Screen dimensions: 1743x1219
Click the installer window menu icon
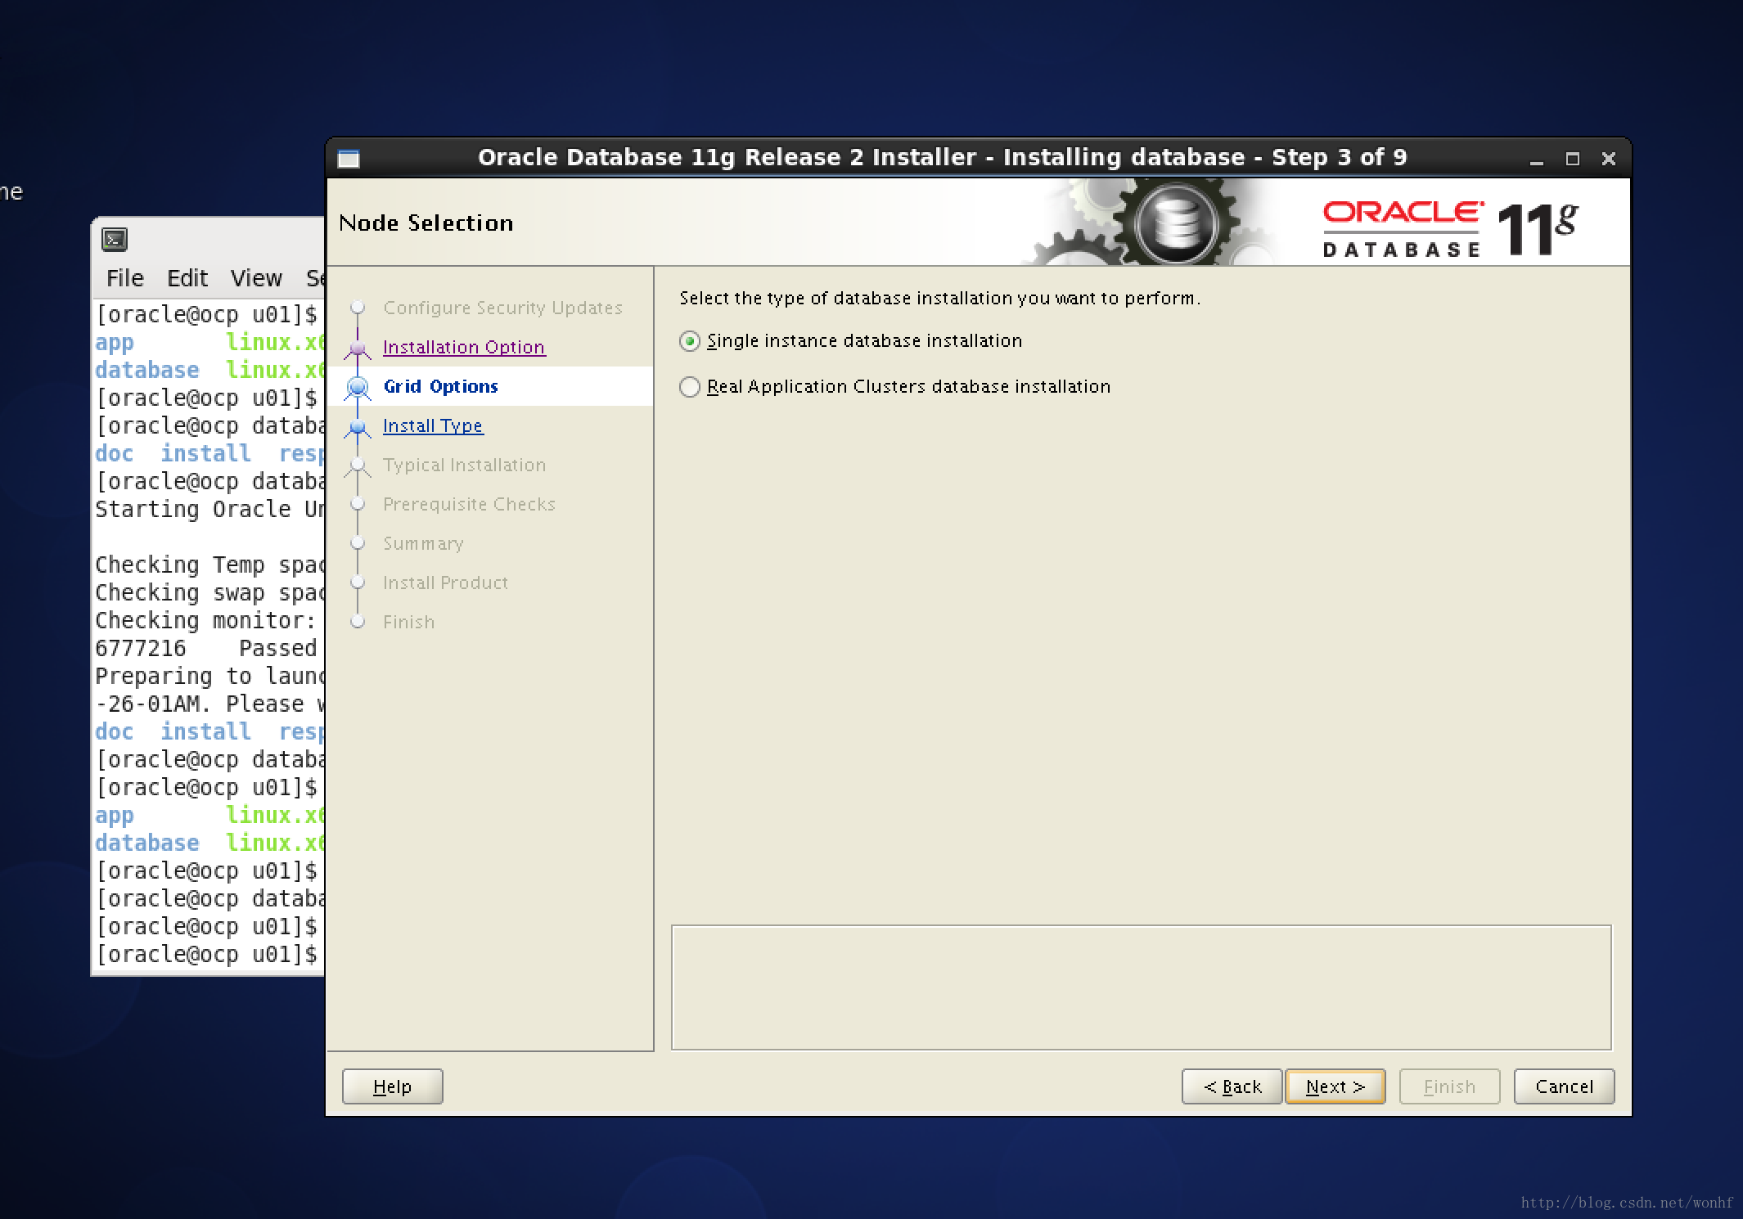[349, 159]
